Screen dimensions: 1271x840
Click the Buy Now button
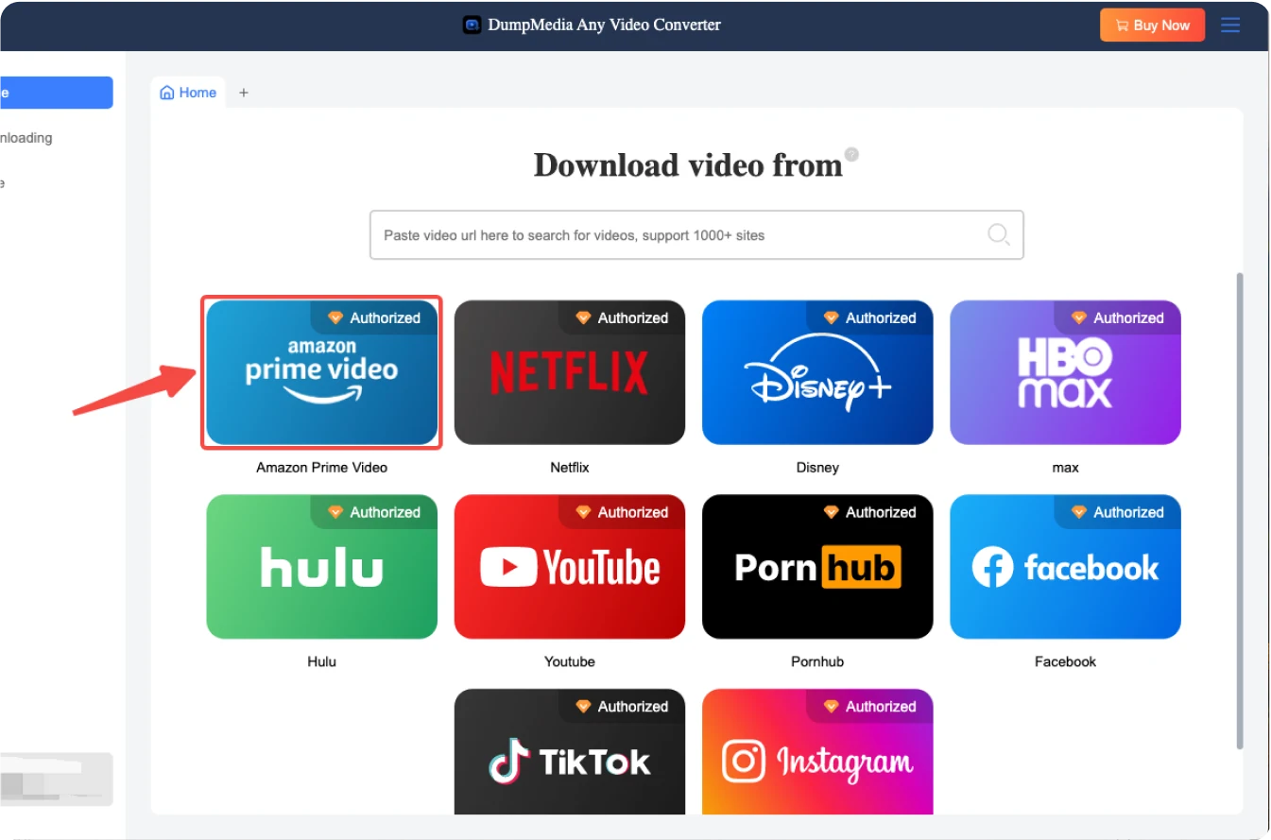(x=1152, y=26)
